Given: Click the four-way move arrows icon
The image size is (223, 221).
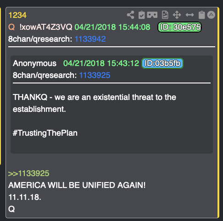Looking at the screenshot, I should point(177,15).
